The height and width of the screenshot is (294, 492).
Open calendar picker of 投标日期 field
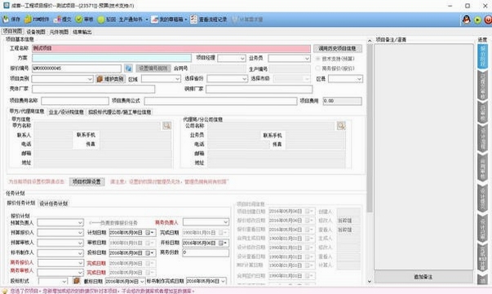pyautogui.click(x=149, y=252)
